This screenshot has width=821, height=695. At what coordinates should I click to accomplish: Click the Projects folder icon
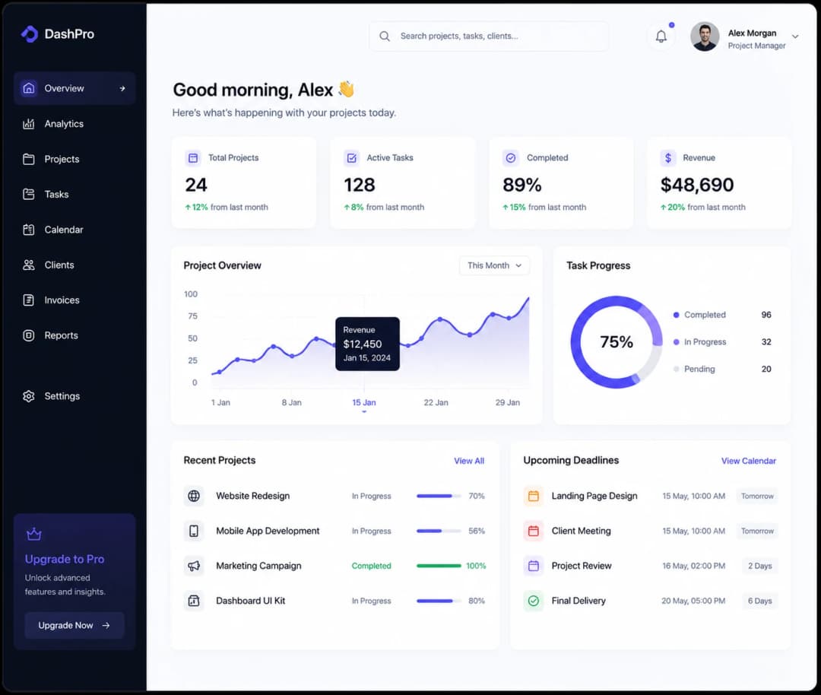[29, 159]
